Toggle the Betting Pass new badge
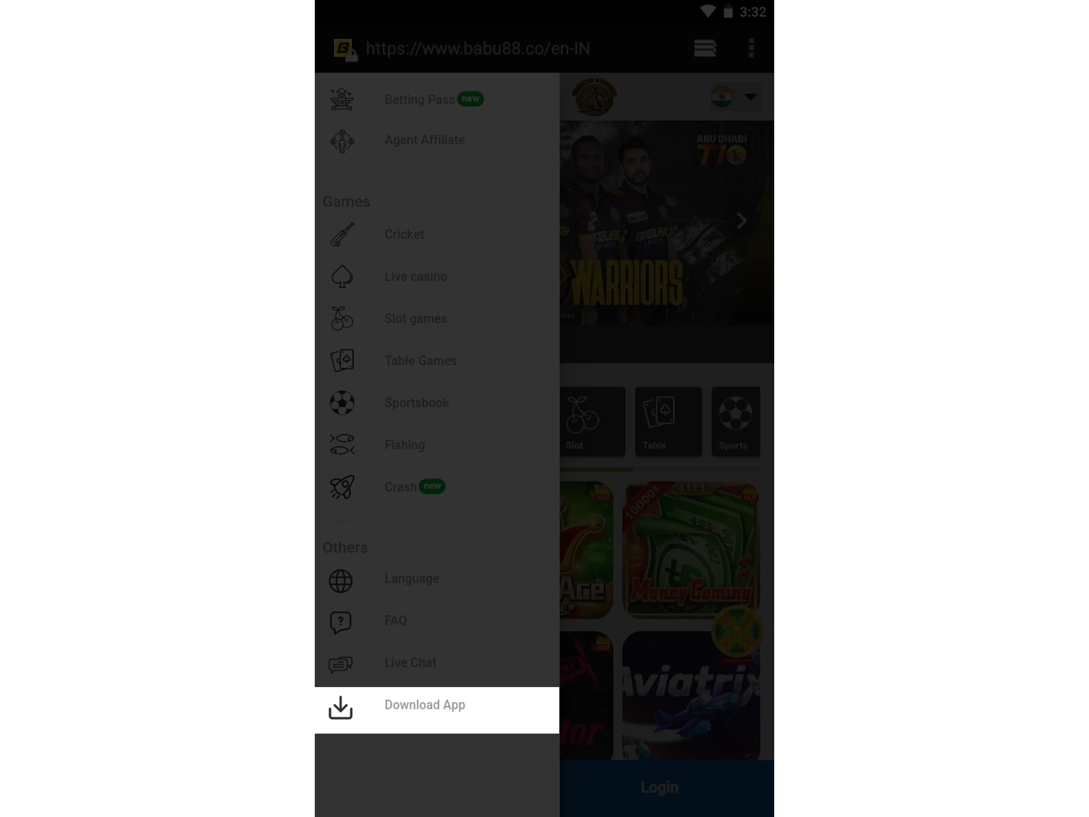 470,98
